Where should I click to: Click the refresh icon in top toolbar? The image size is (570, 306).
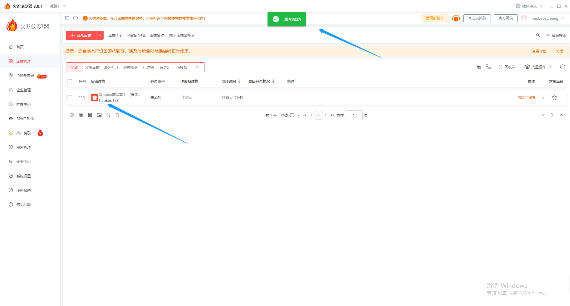point(76,18)
